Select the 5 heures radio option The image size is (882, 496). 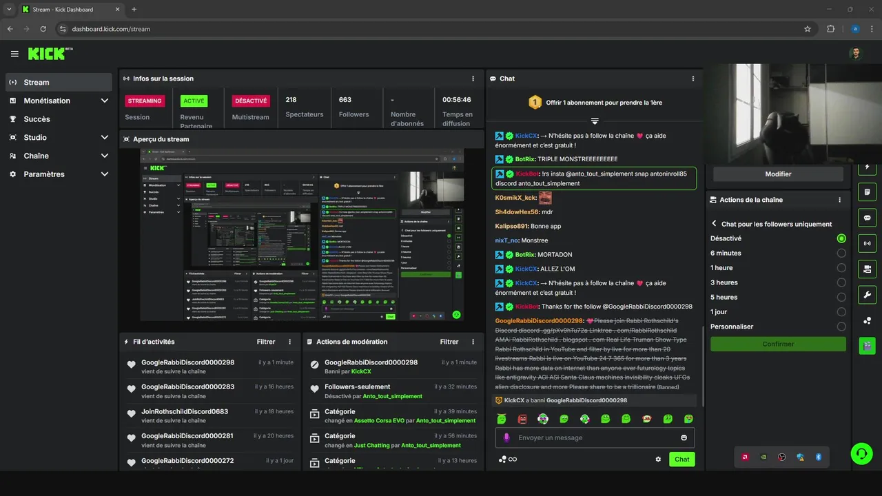841,297
